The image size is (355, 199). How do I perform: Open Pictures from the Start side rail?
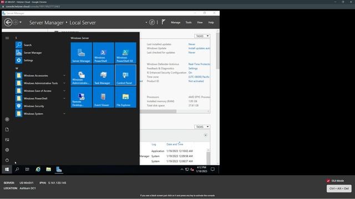pos(7,140)
